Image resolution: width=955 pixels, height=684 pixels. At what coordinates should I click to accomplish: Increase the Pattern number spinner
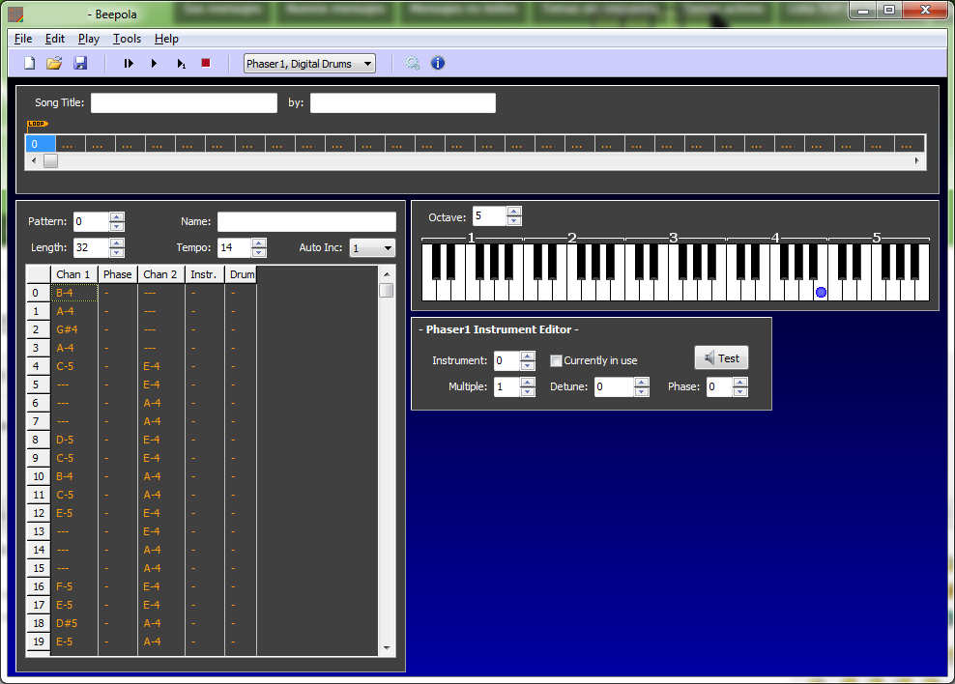click(117, 216)
